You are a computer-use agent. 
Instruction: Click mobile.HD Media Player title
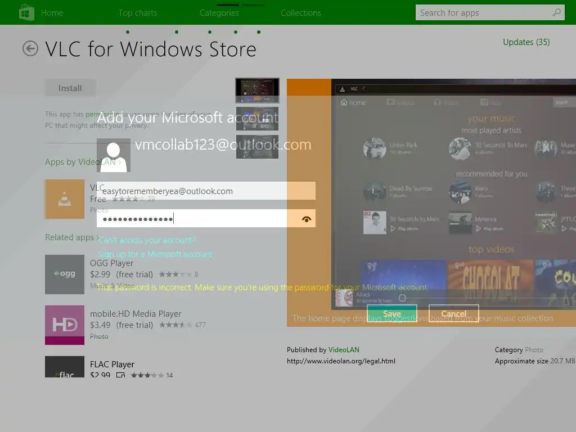pyautogui.click(x=136, y=314)
